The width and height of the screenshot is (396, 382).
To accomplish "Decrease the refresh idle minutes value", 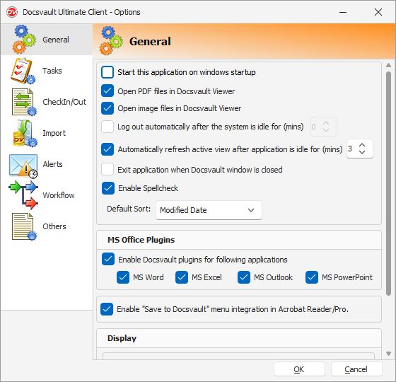I will click(x=362, y=152).
